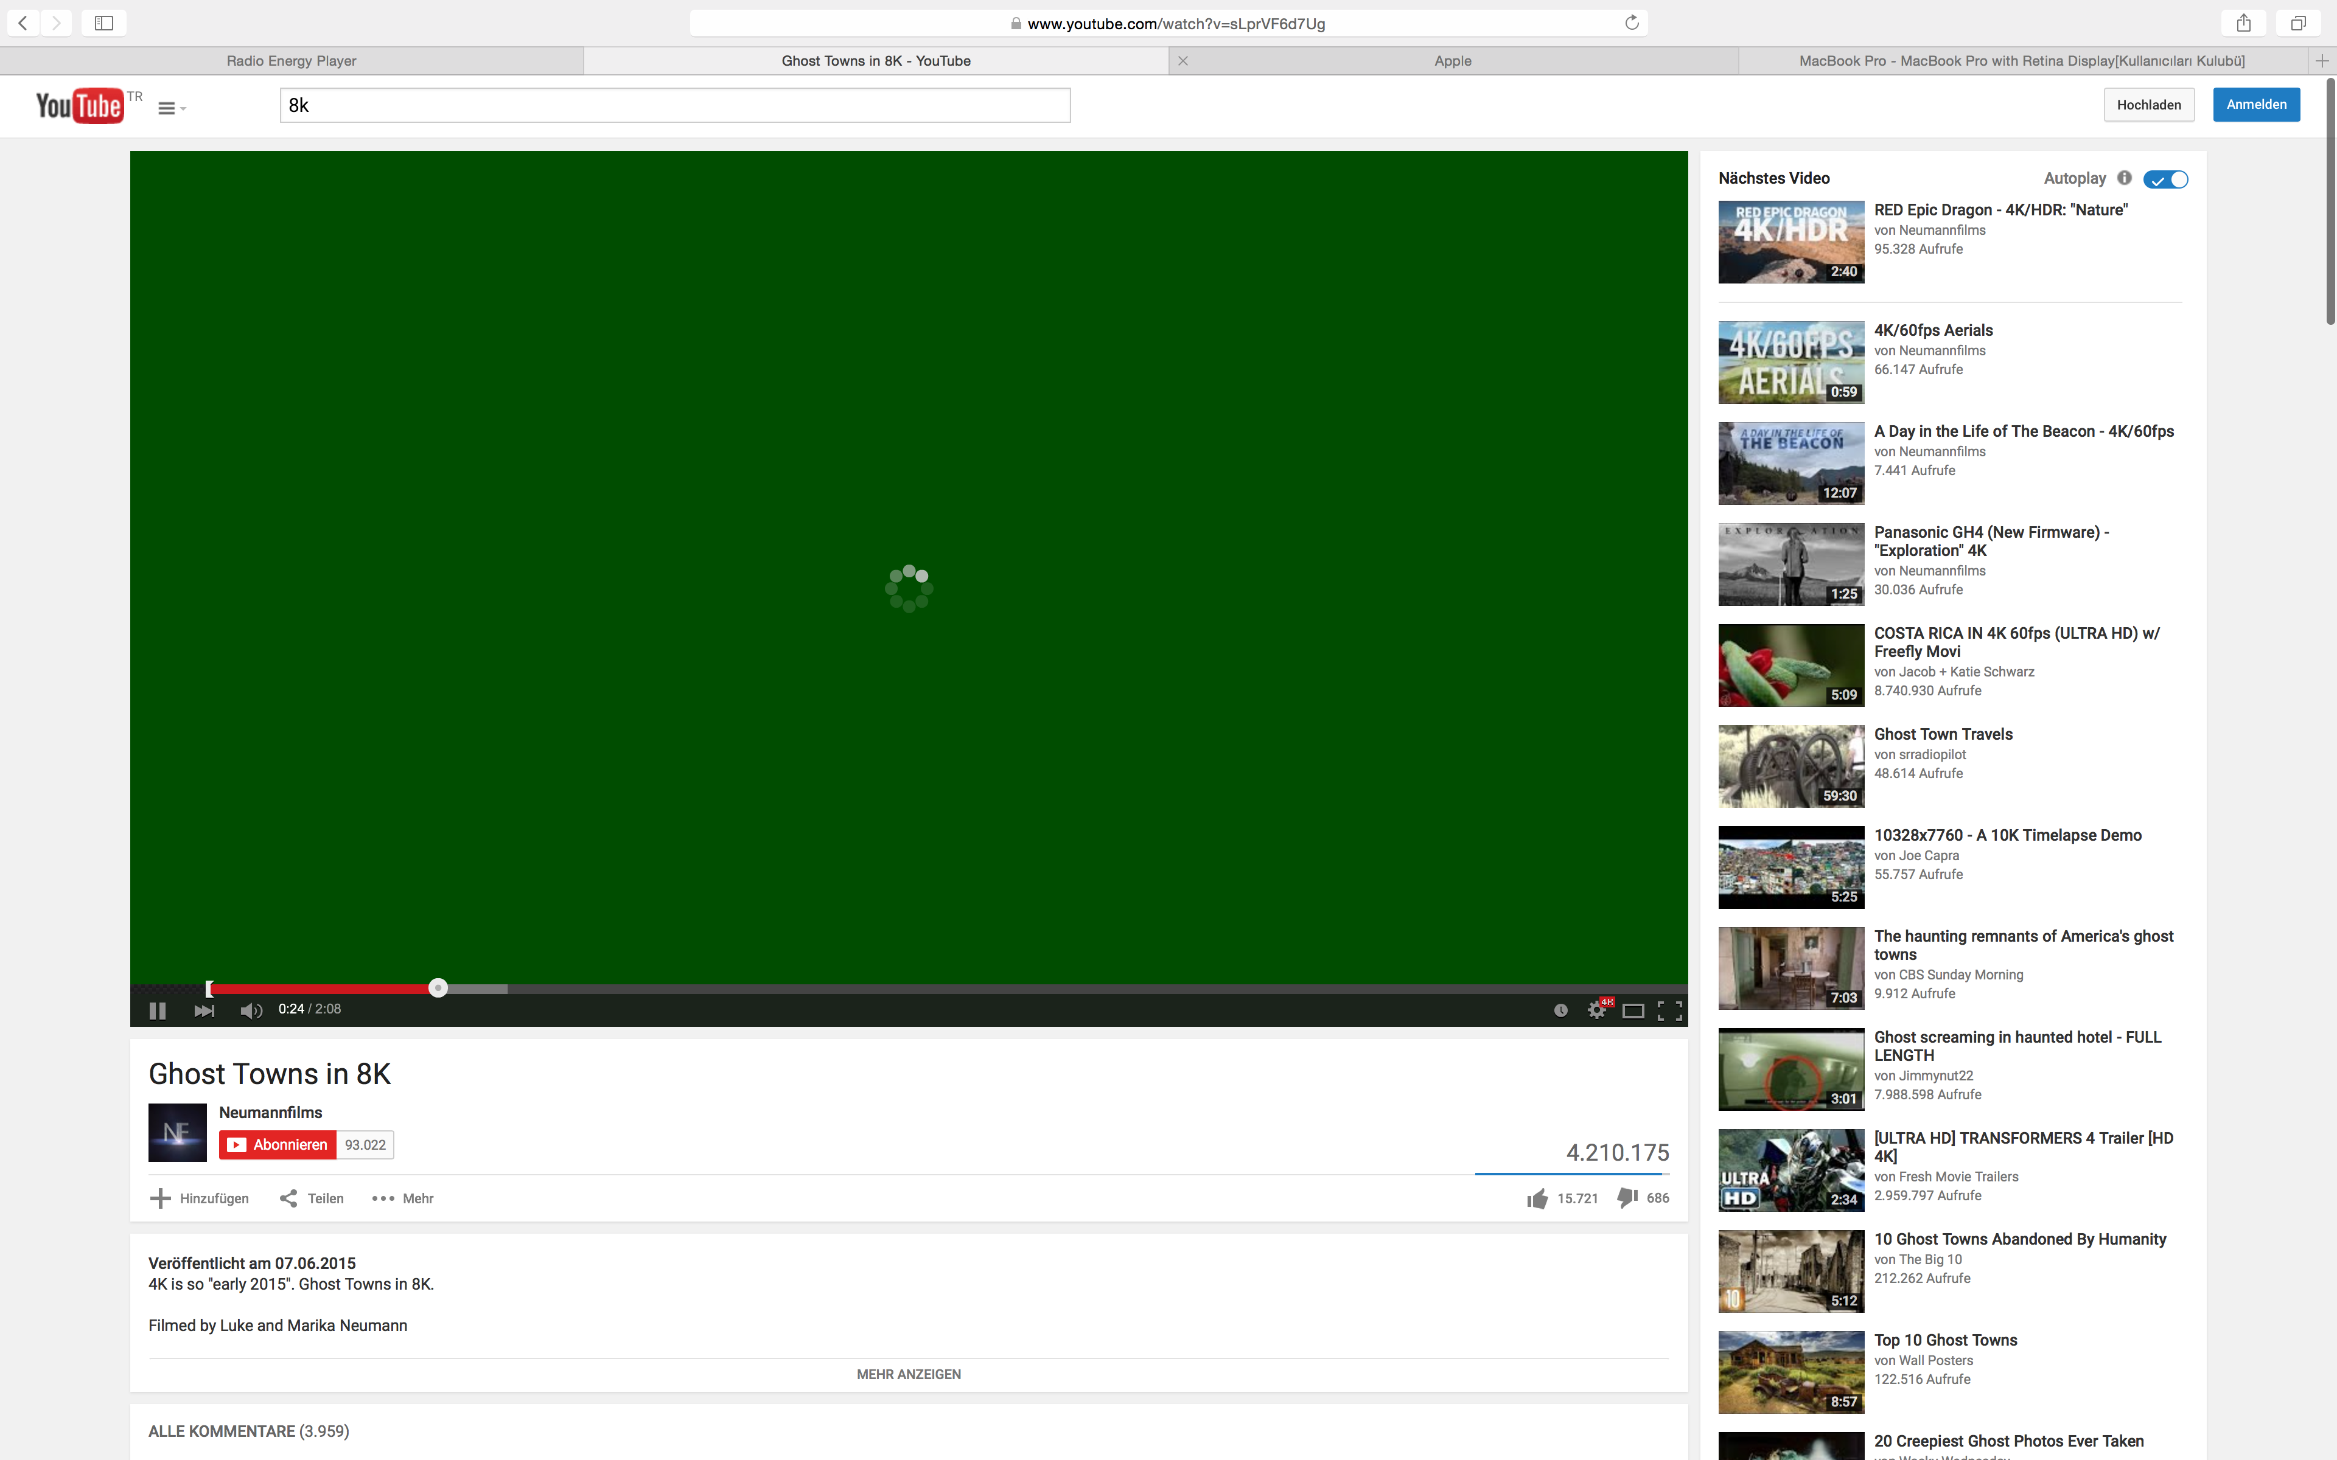Screen dimensions: 2337x1460
Task: Click the 4.210.175 view count
Action: 1618,1153
